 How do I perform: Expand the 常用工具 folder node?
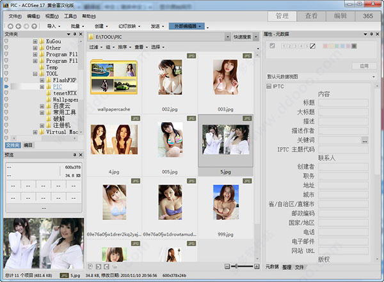[x=42, y=113]
